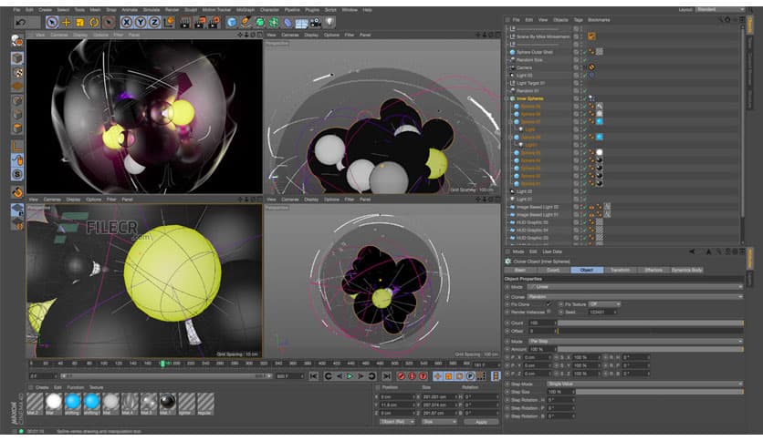Toggle the green enable check for Inner Spheres
The height and width of the screenshot is (441, 763).
[585, 98]
